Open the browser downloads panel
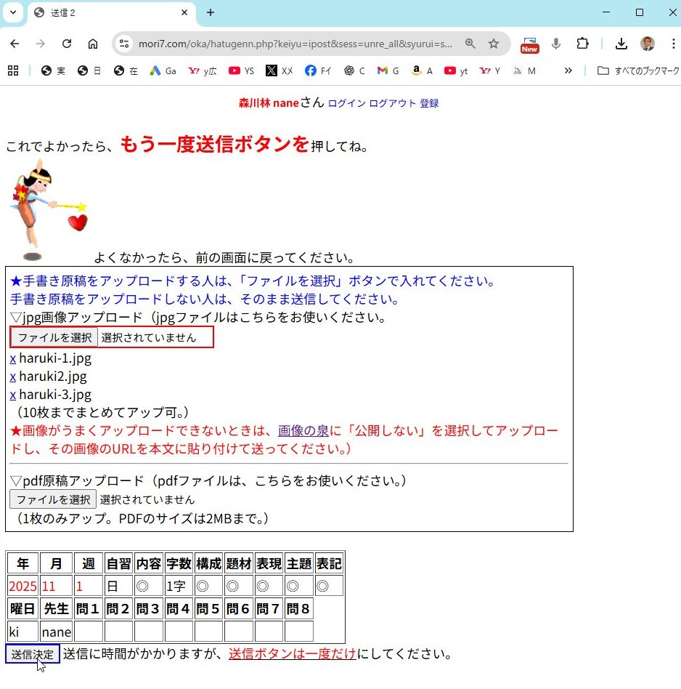The image size is (681, 689). (x=621, y=44)
